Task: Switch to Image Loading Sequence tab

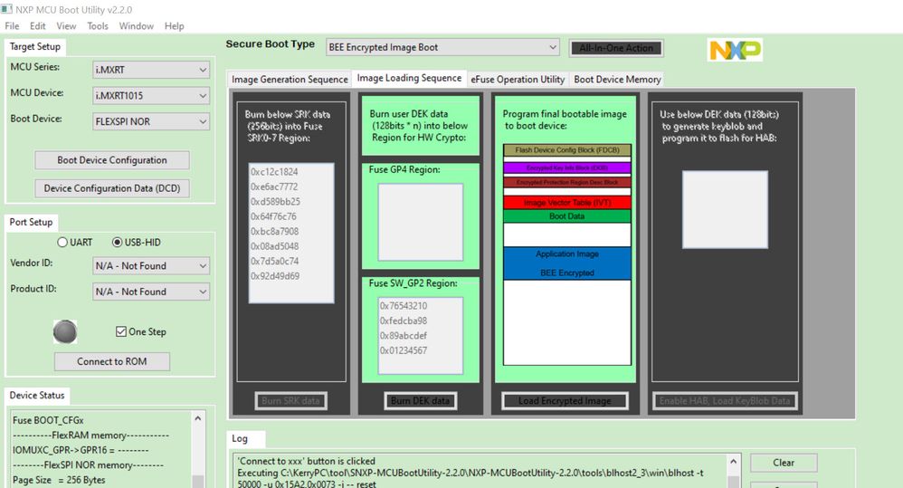Action: click(x=410, y=78)
